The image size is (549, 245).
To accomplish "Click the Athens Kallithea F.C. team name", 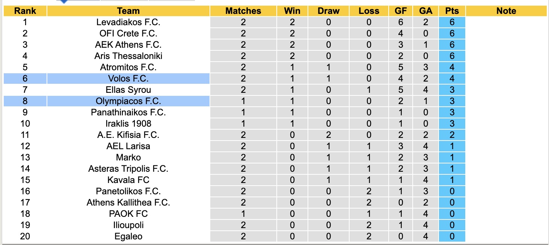I will [x=128, y=203].
